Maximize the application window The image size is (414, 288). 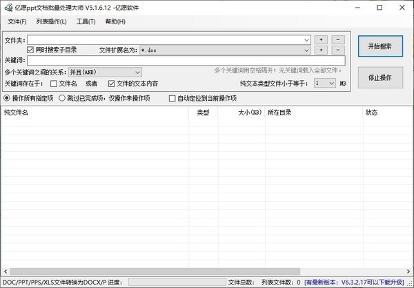click(379, 8)
